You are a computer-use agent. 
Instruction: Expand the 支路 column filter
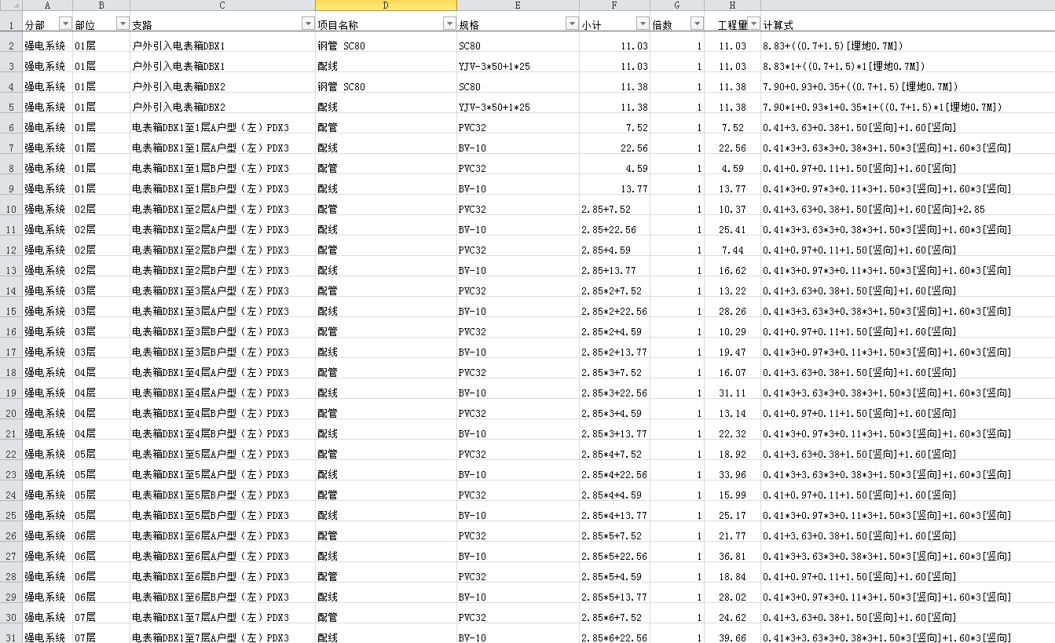coord(308,24)
